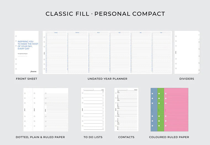The width and height of the screenshot is (210, 145).
Task: Click the "Undated Year Planner" caption
Action: 107,79
